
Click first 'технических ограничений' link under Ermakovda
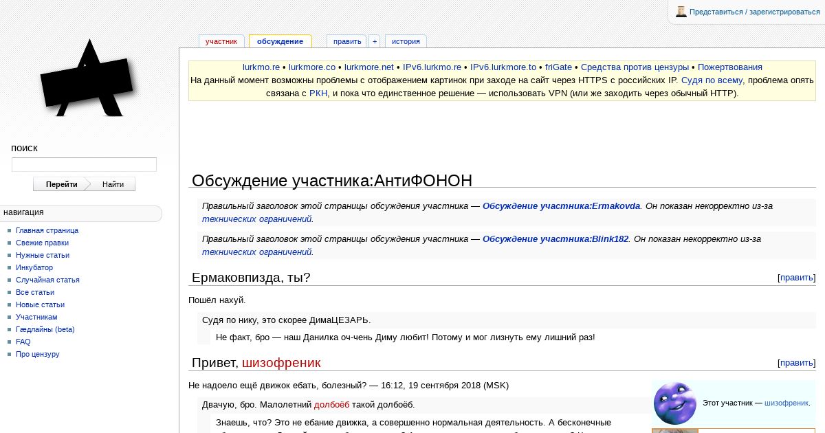[x=256, y=219]
